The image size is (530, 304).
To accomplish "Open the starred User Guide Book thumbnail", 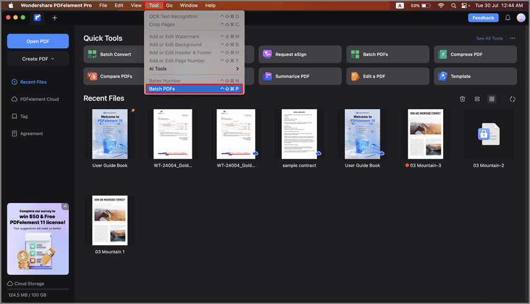I will click(110, 134).
